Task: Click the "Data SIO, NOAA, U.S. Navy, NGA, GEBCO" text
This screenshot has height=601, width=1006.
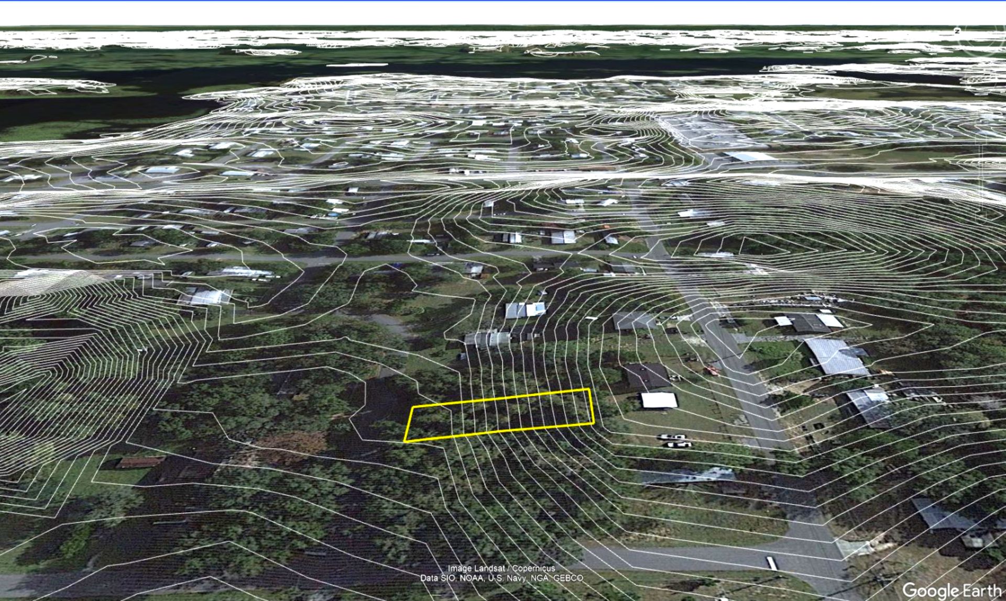Action: coord(501,578)
